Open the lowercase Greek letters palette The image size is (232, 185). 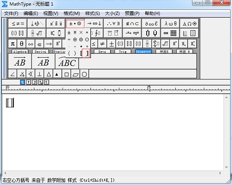pos(170,24)
